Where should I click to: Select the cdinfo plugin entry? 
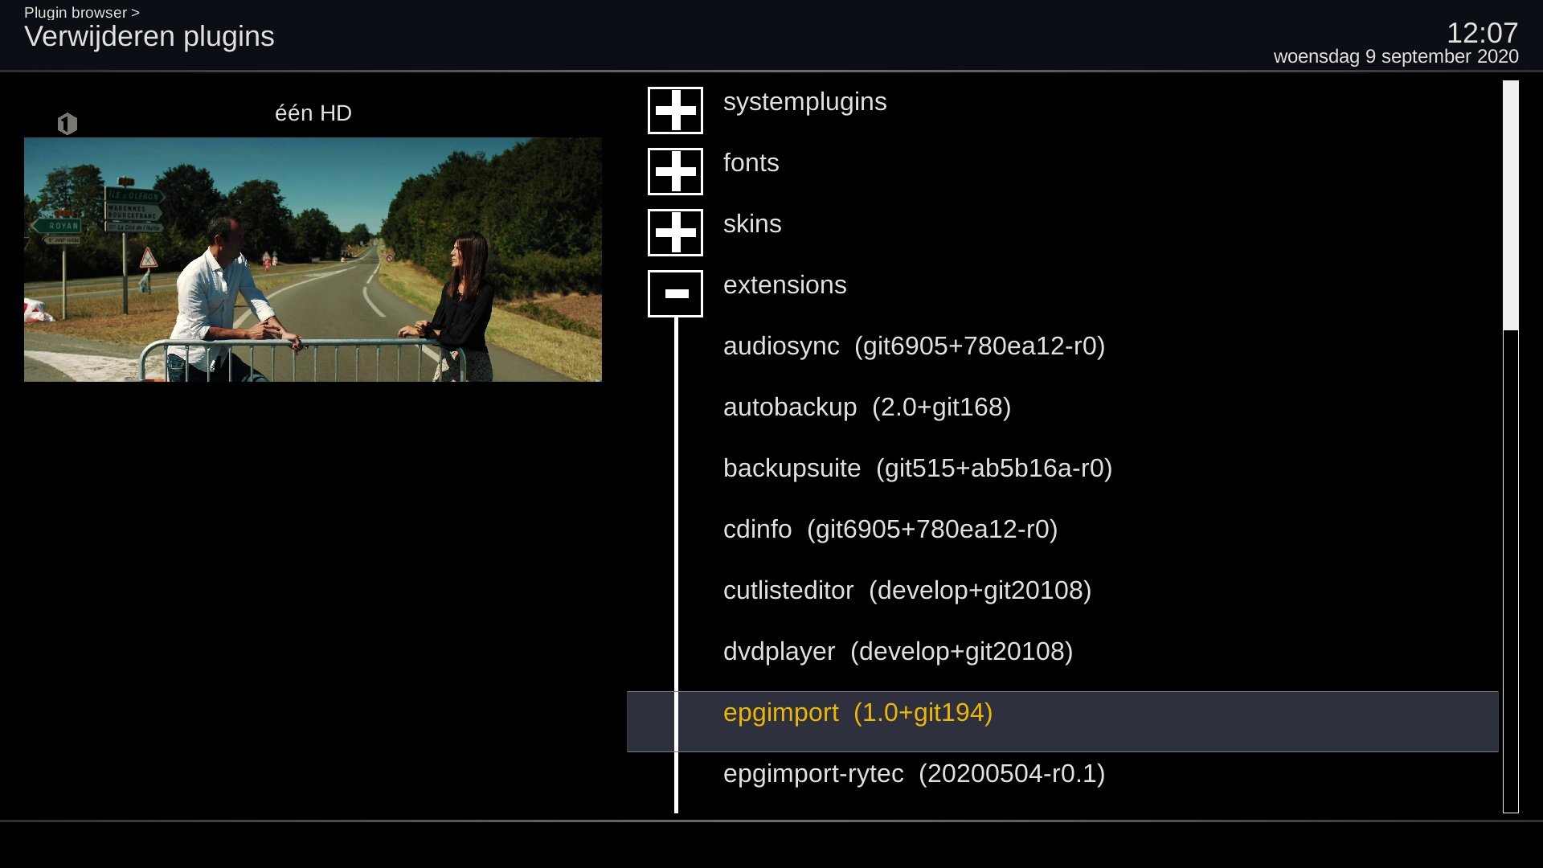(890, 530)
